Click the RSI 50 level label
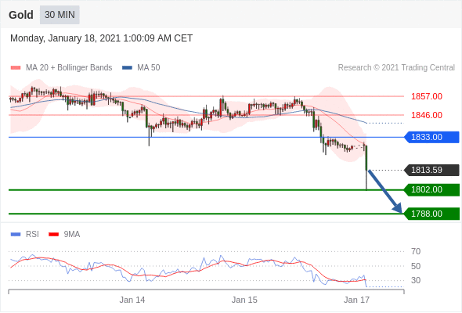The height and width of the screenshot is (313, 462). 416,266
